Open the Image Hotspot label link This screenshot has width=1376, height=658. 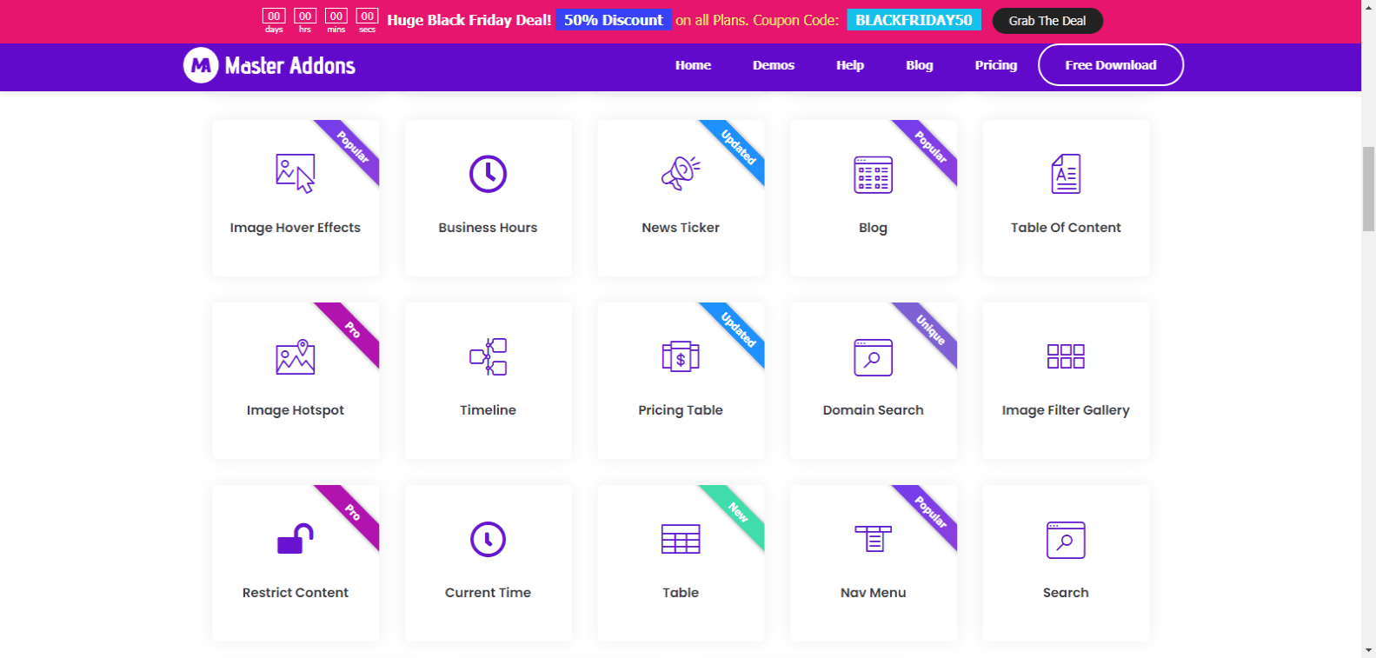click(296, 410)
